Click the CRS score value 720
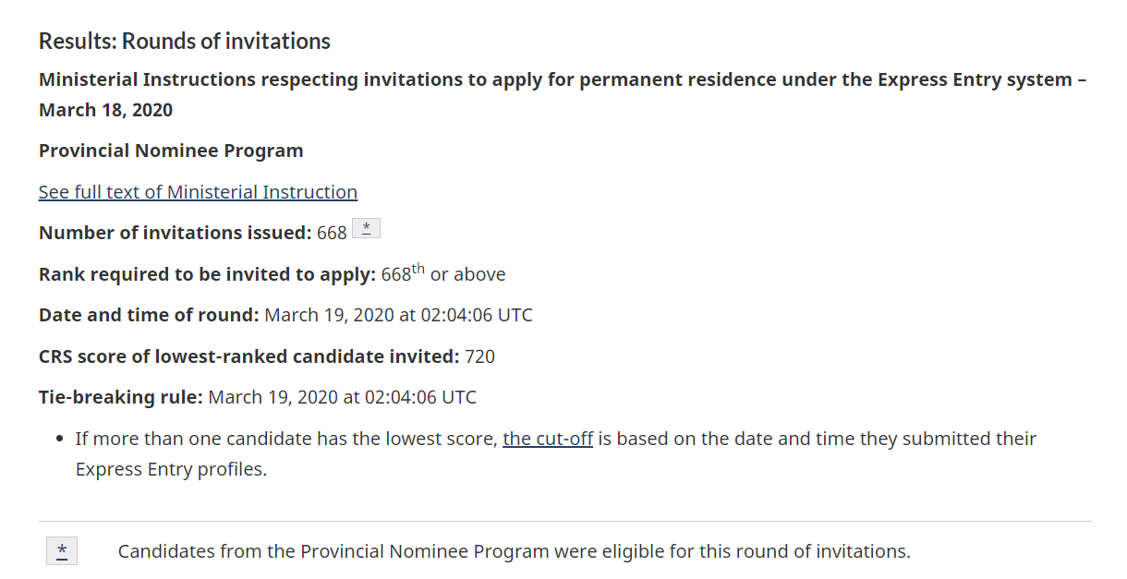 [480, 356]
